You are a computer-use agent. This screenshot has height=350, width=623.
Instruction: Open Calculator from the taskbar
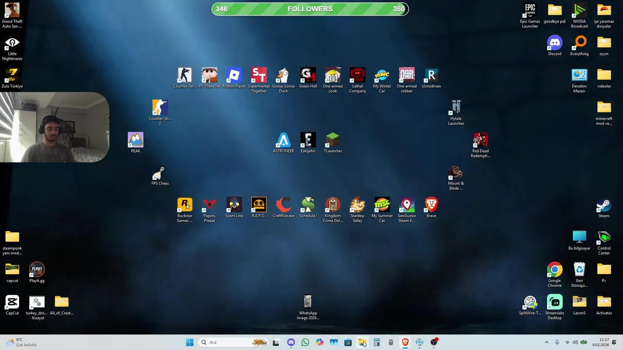point(377,343)
